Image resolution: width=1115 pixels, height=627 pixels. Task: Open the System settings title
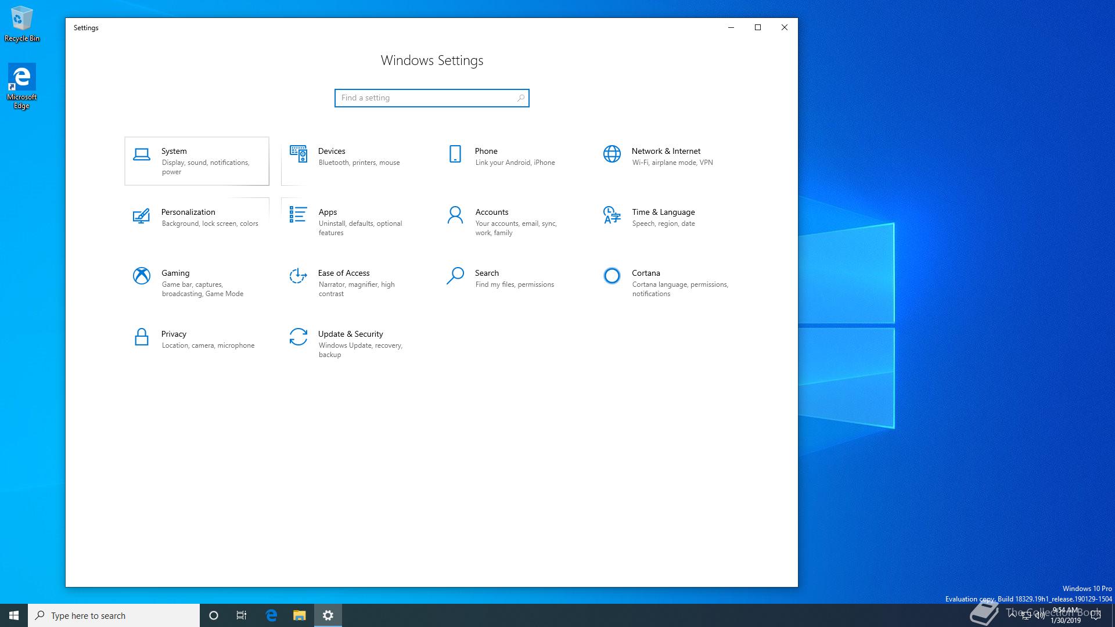click(174, 151)
